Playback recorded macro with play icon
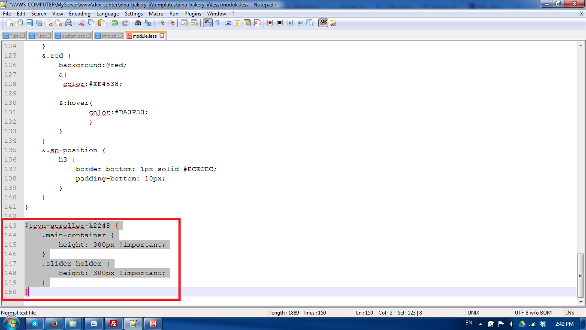The image size is (586, 330). pyautogui.click(x=290, y=23)
